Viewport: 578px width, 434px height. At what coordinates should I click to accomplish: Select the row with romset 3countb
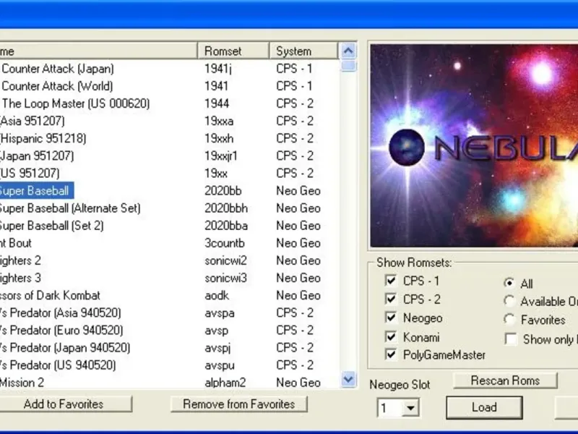169,243
